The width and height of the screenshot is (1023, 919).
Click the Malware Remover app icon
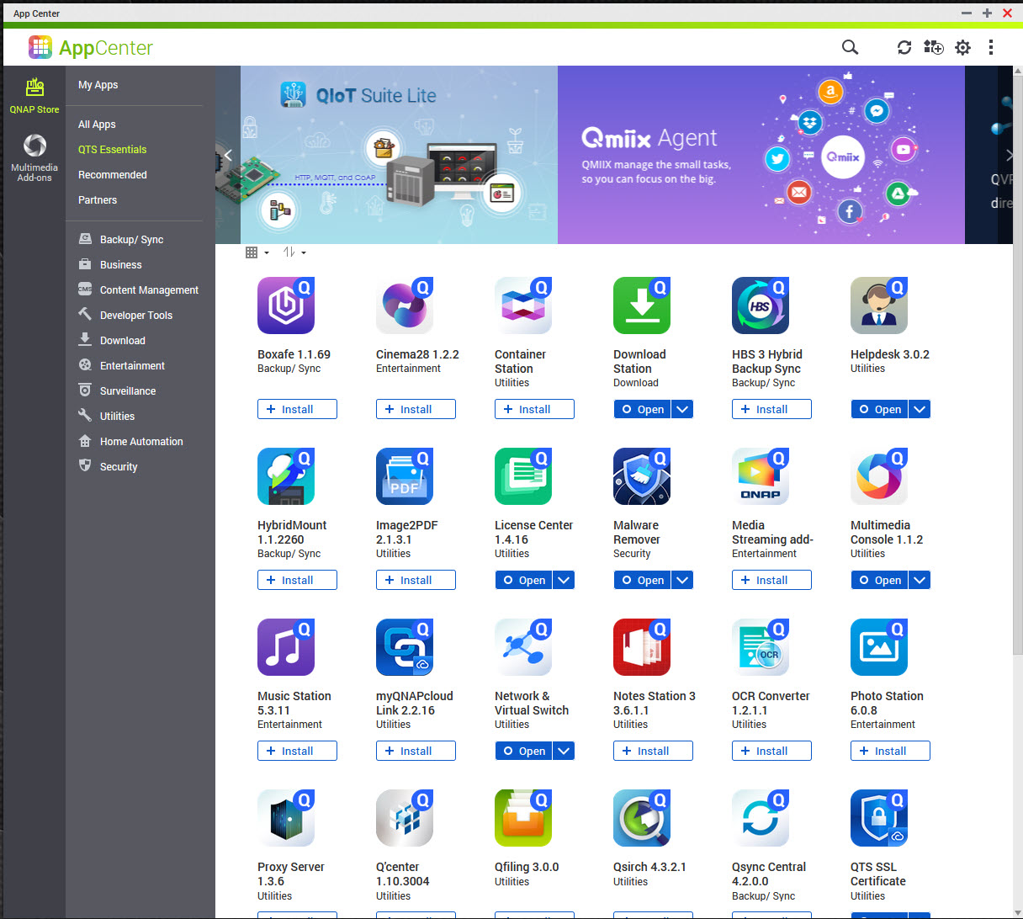(642, 476)
